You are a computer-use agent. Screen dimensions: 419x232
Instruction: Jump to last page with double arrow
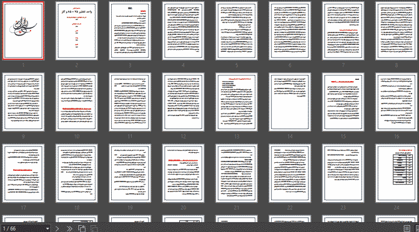(69, 228)
